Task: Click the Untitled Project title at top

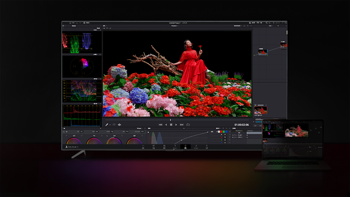Action: point(175,23)
